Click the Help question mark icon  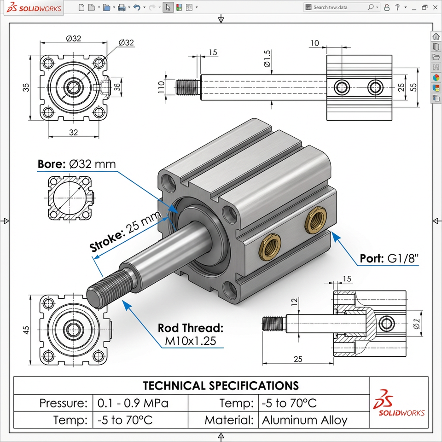click(x=397, y=7)
